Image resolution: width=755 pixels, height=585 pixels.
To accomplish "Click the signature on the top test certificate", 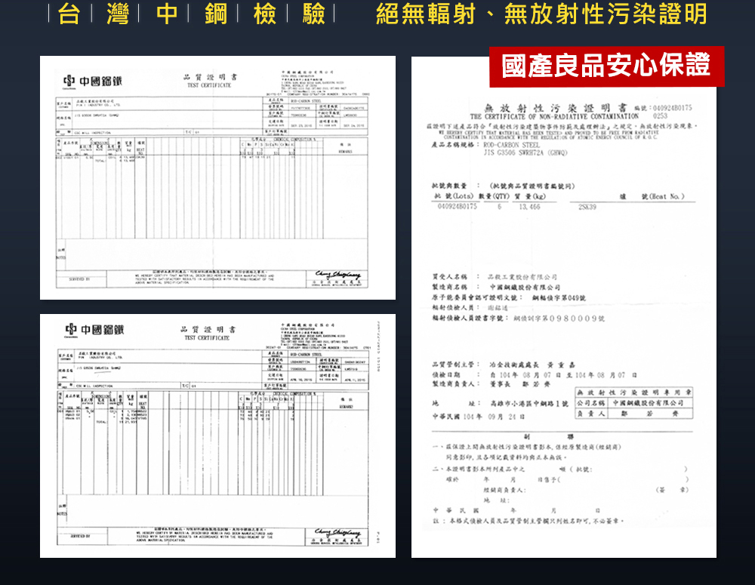I will pyautogui.click(x=337, y=277).
